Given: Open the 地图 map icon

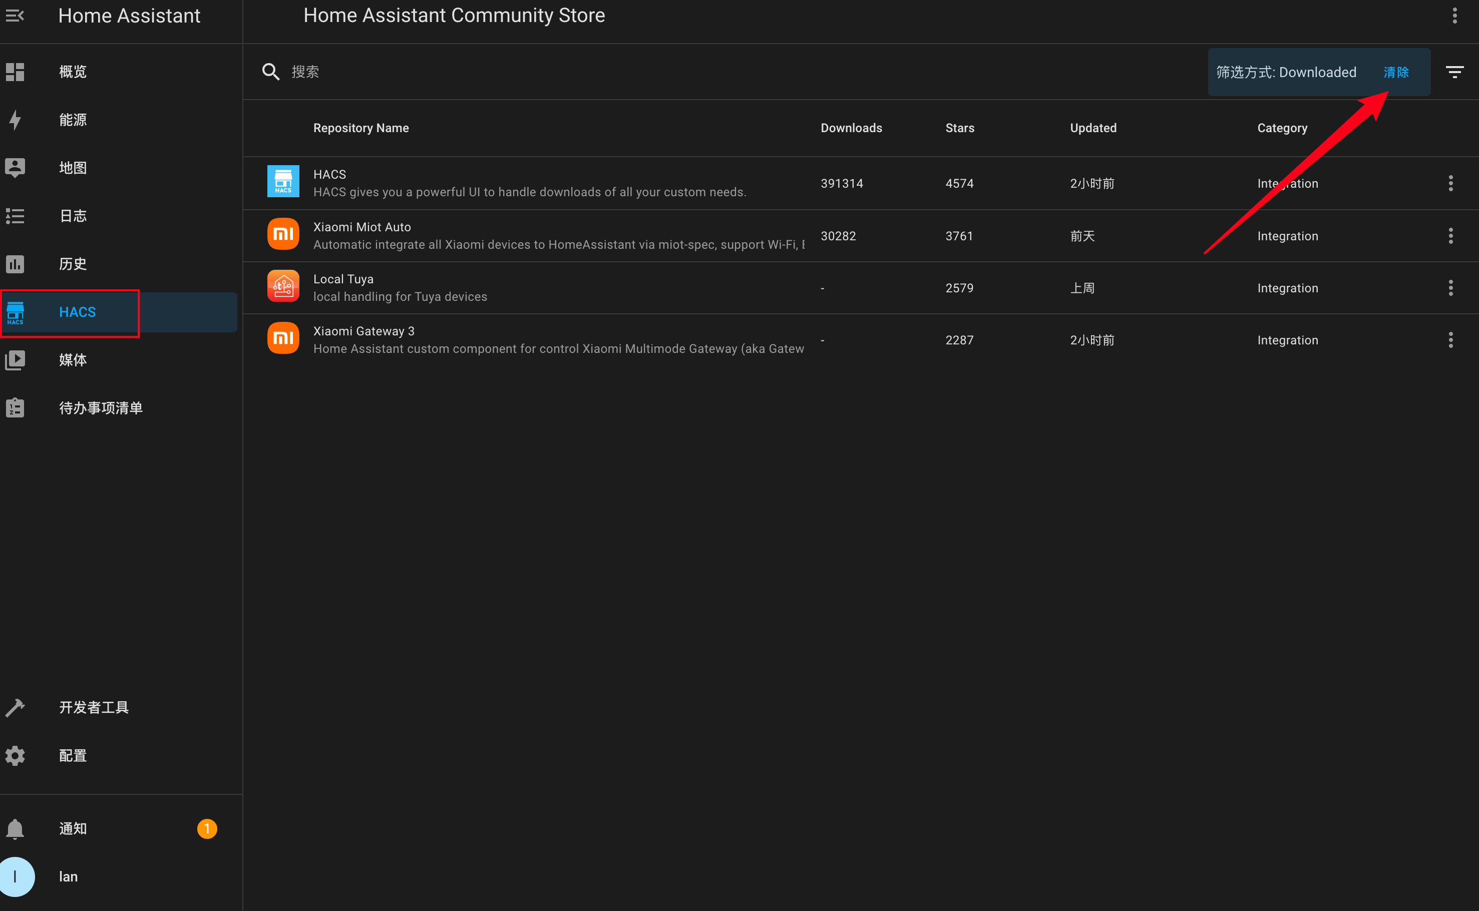Looking at the screenshot, I should 15,168.
